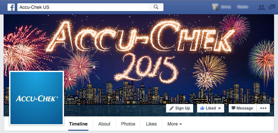Click the Message button
Image resolution: width=278 pixels, height=133 pixels.
(x=242, y=108)
